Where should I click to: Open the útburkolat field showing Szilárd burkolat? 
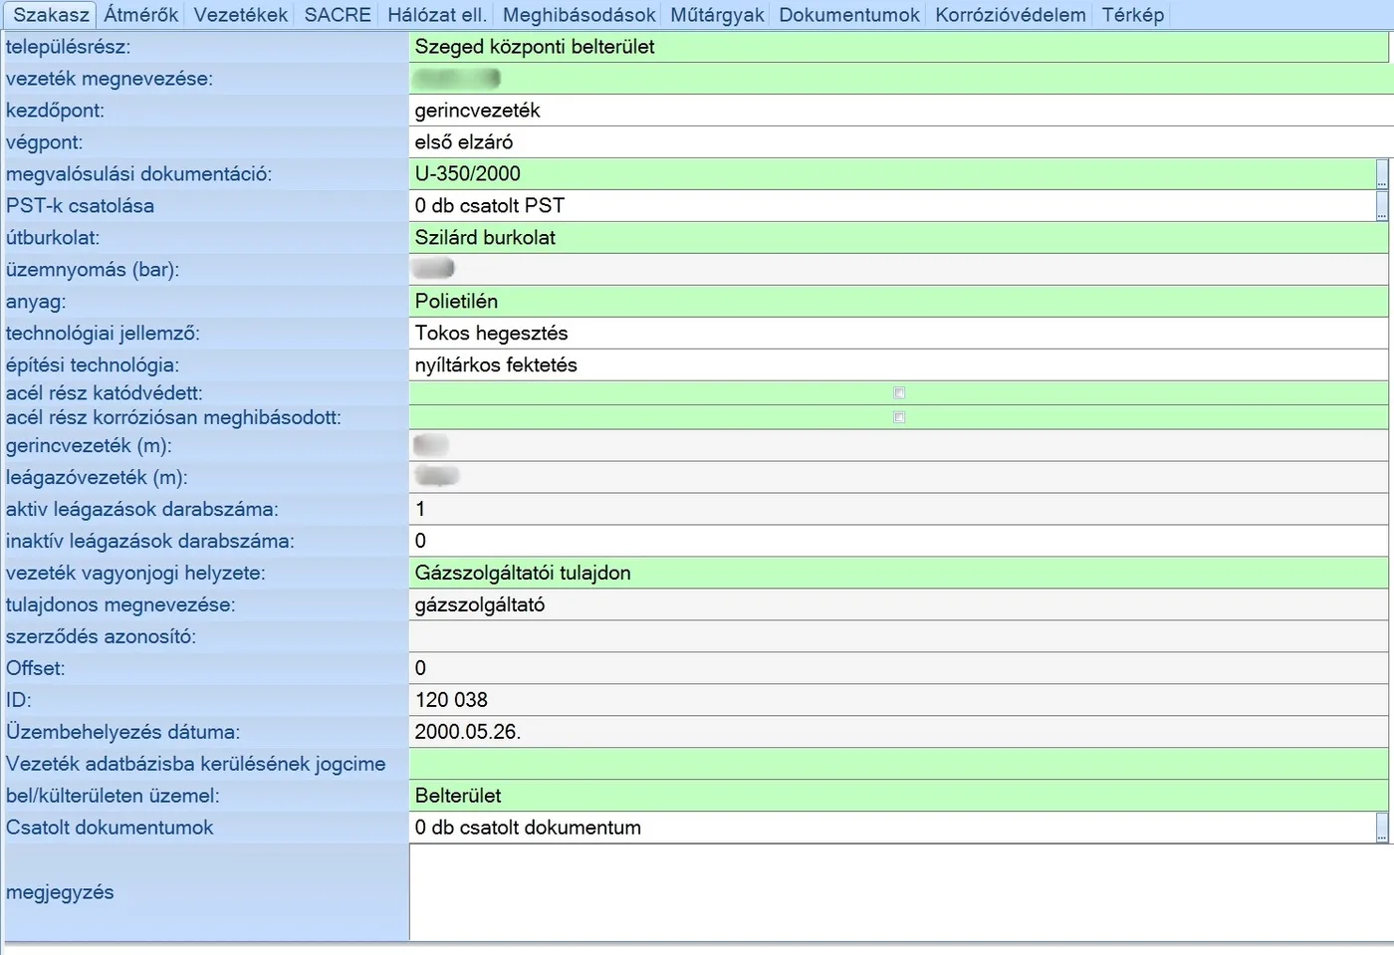[899, 238]
